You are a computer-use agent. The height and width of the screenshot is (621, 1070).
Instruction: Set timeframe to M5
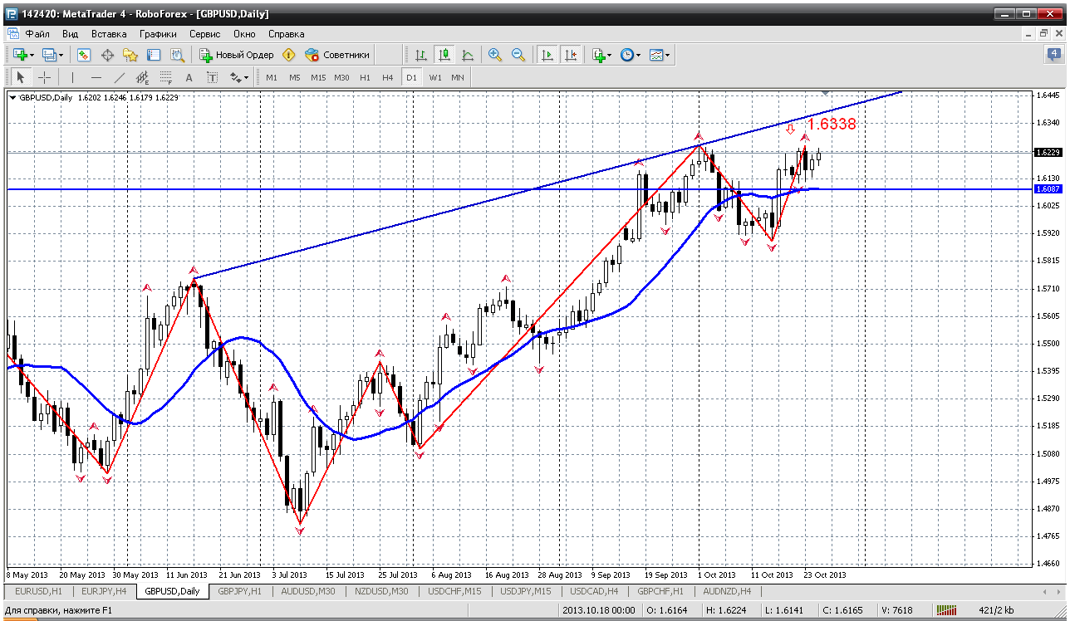295,77
